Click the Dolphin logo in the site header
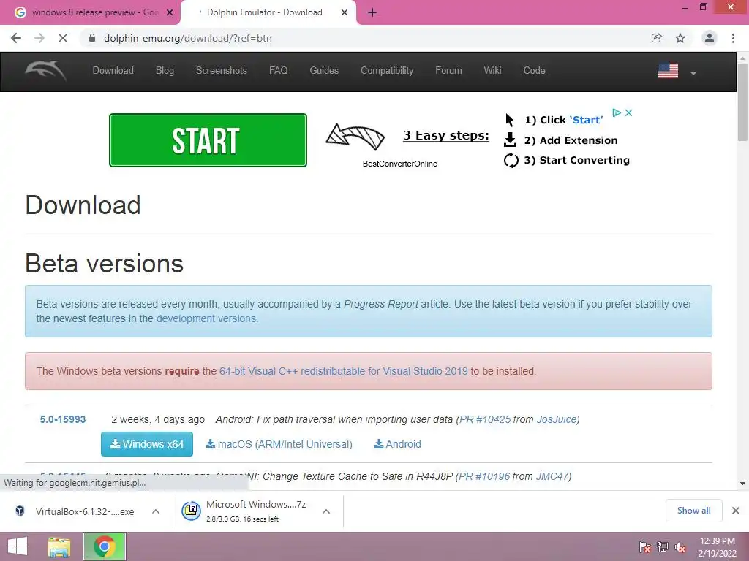The width and height of the screenshot is (749, 561). 45,71
